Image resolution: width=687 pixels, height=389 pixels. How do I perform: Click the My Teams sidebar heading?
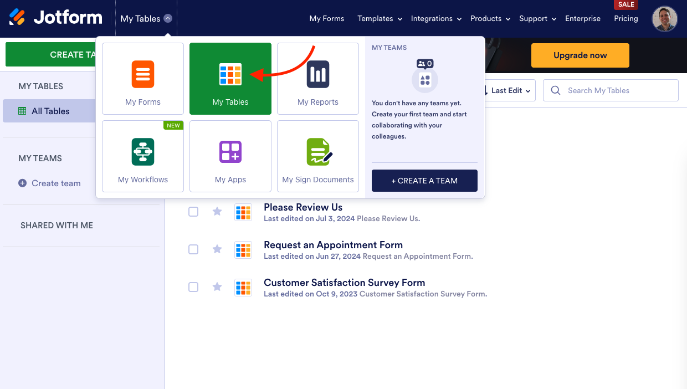(40, 158)
